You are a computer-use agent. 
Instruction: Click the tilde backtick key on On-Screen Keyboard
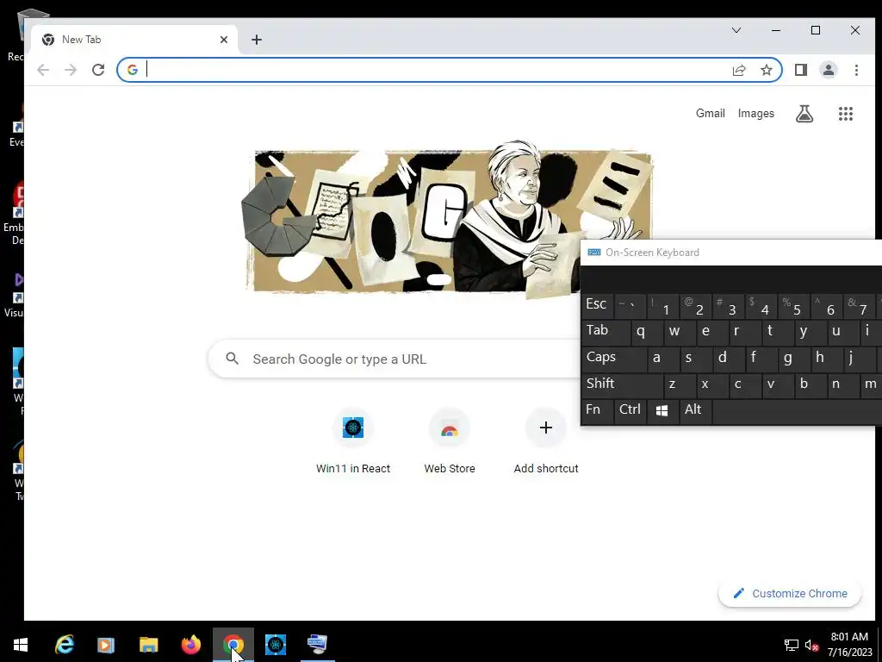[x=630, y=306]
